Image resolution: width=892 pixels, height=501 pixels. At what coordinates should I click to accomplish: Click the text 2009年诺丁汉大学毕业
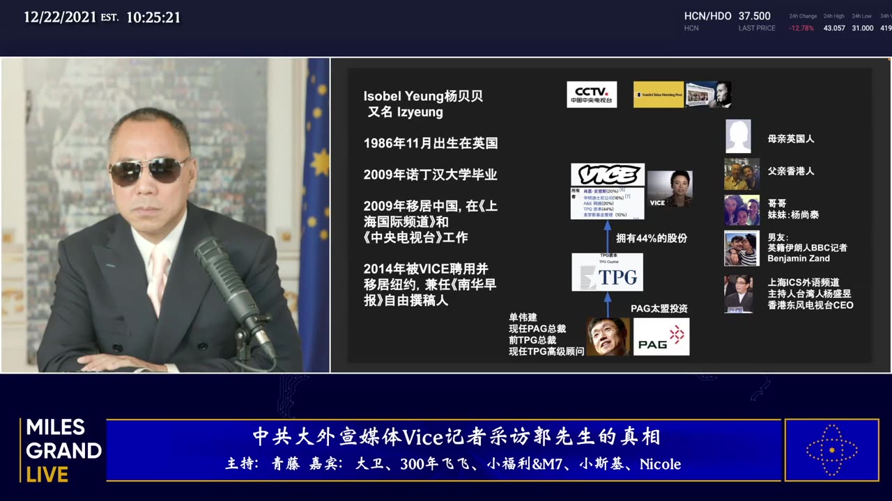[x=431, y=175]
